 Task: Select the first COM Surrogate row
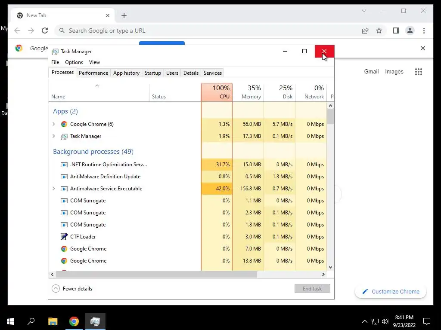(188, 201)
